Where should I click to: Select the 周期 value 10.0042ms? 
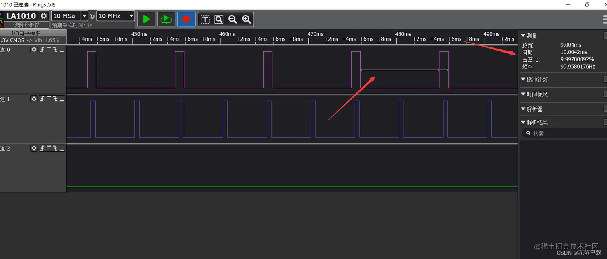[x=574, y=52]
